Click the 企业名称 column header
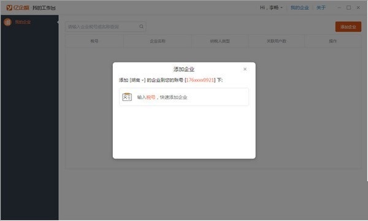The image size is (368, 221). (158, 41)
